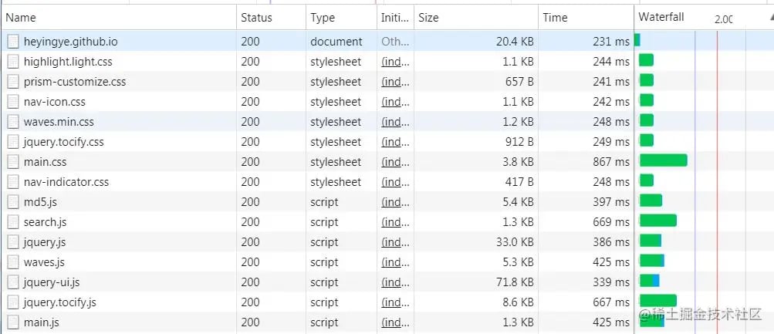Select the main.js request name
The width and height of the screenshot is (774, 334).
point(42,322)
